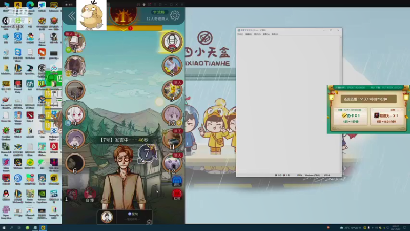Click the 12人奇迹商人 room label
This screenshot has width=410, height=231.
157,19
